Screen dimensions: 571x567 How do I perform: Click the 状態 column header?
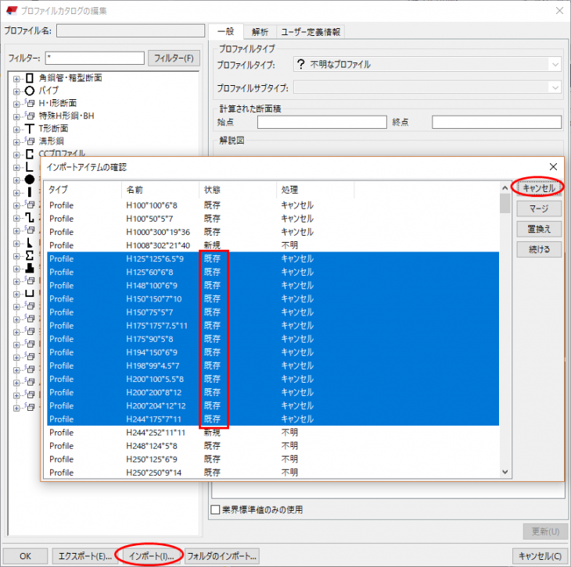coord(238,190)
